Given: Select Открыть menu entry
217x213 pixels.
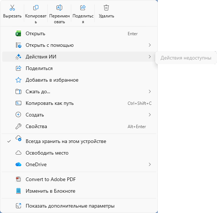Looking at the screenshot, I should (78, 33).
